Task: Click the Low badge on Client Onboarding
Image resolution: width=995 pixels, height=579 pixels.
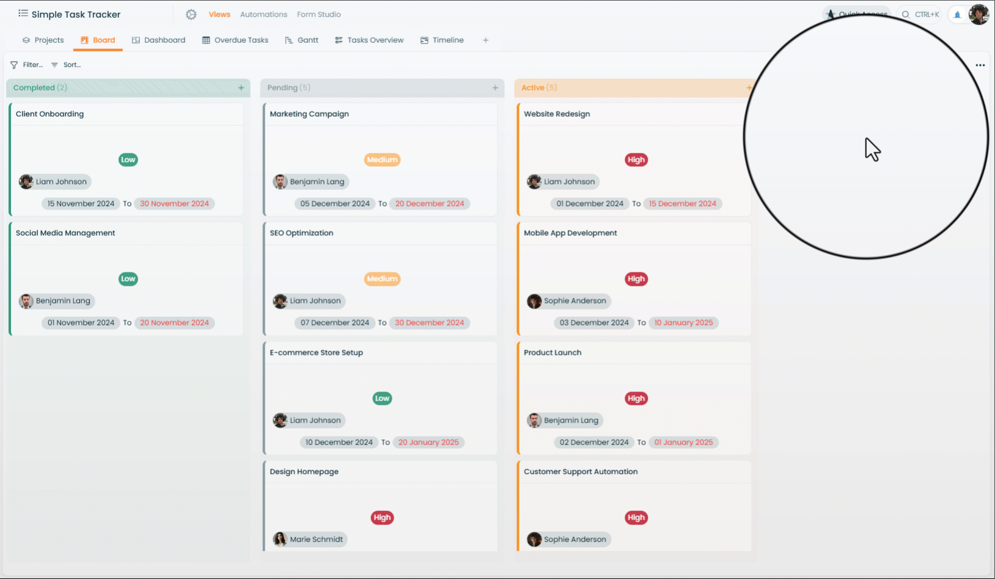Action: [x=128, y=160]
